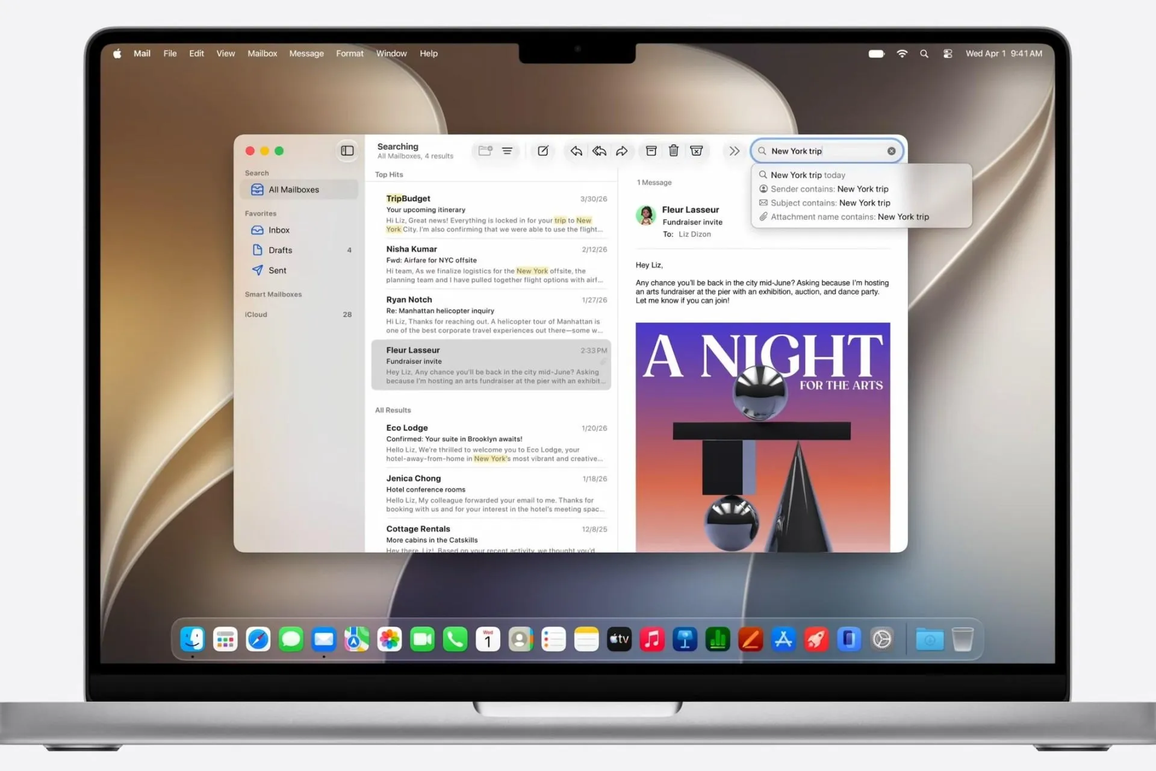Delete message with the trash icon
Screen dimensions: 1156x771
674,151
